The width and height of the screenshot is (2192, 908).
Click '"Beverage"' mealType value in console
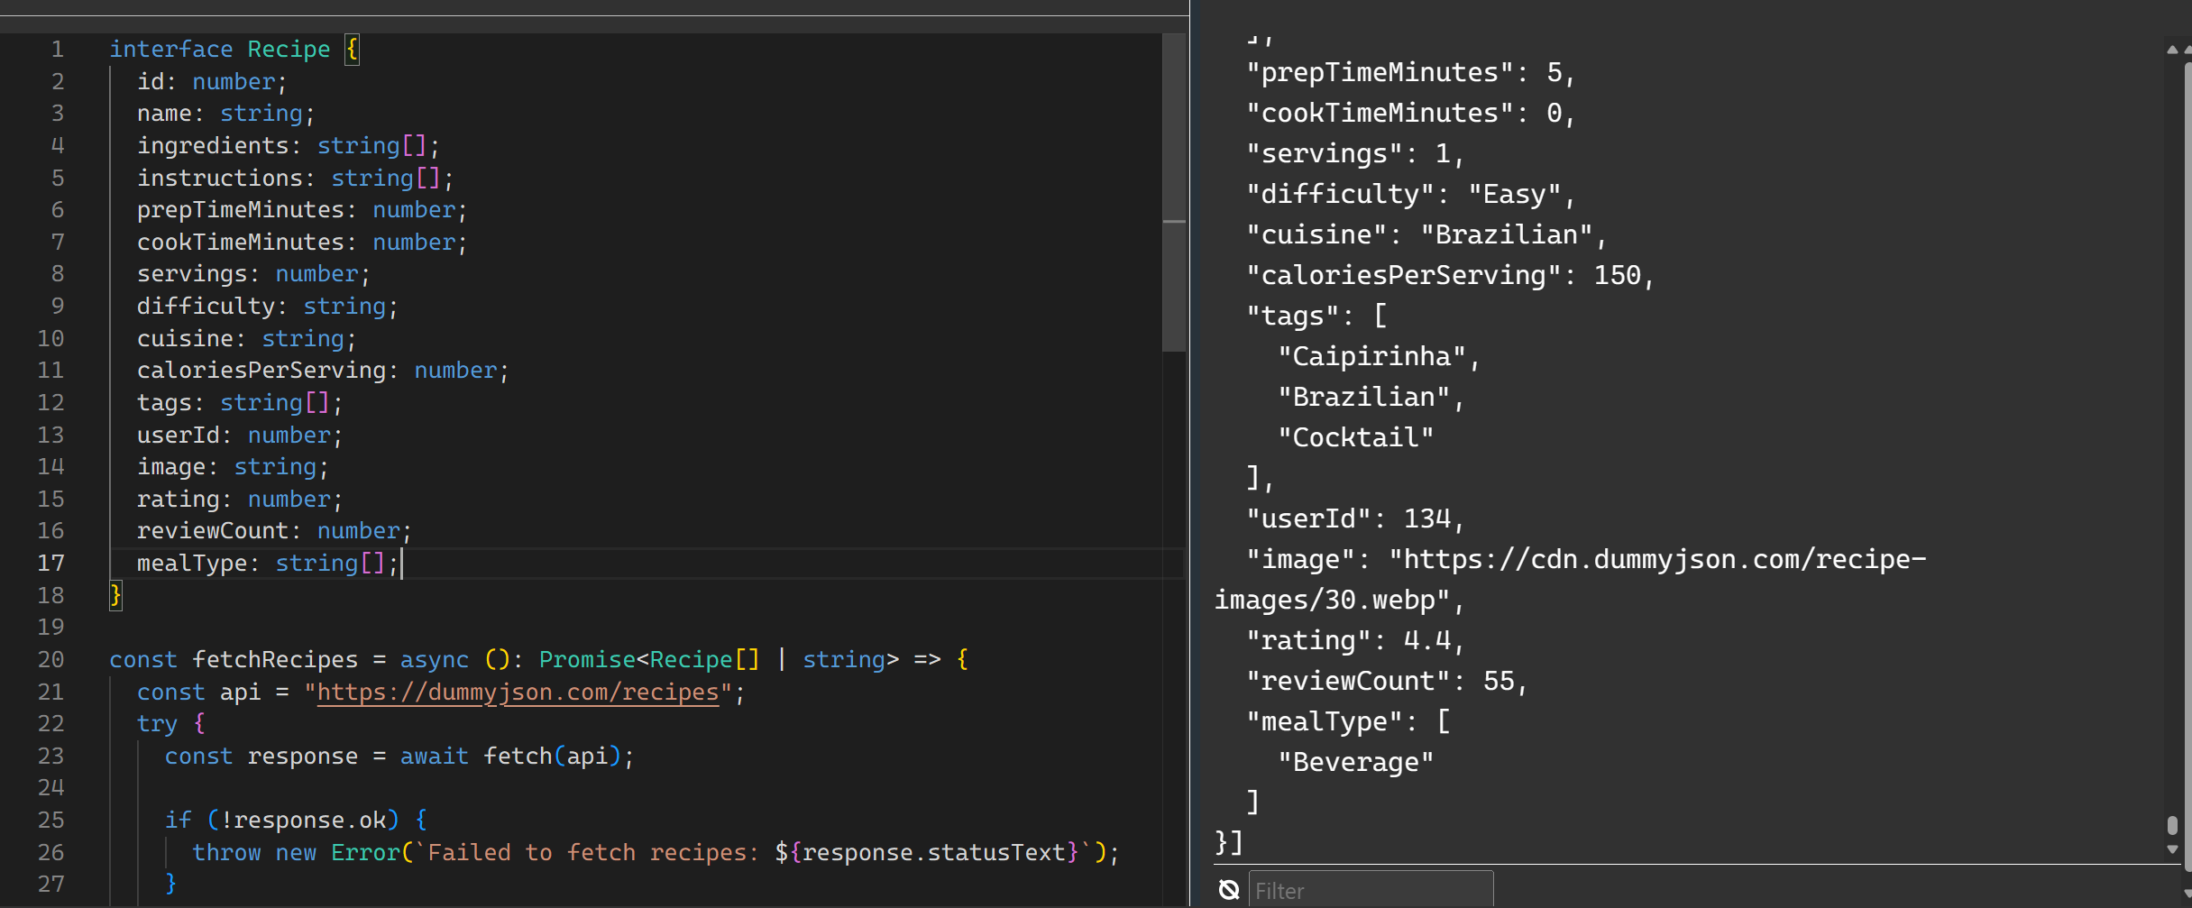1356,763
